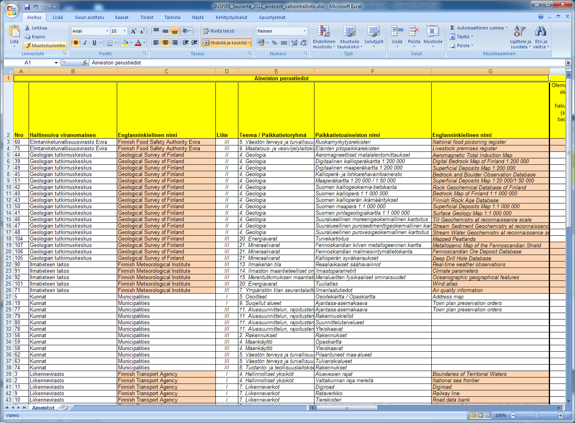
Task: Open the Kaavat tab
Action: click(122, 17)
